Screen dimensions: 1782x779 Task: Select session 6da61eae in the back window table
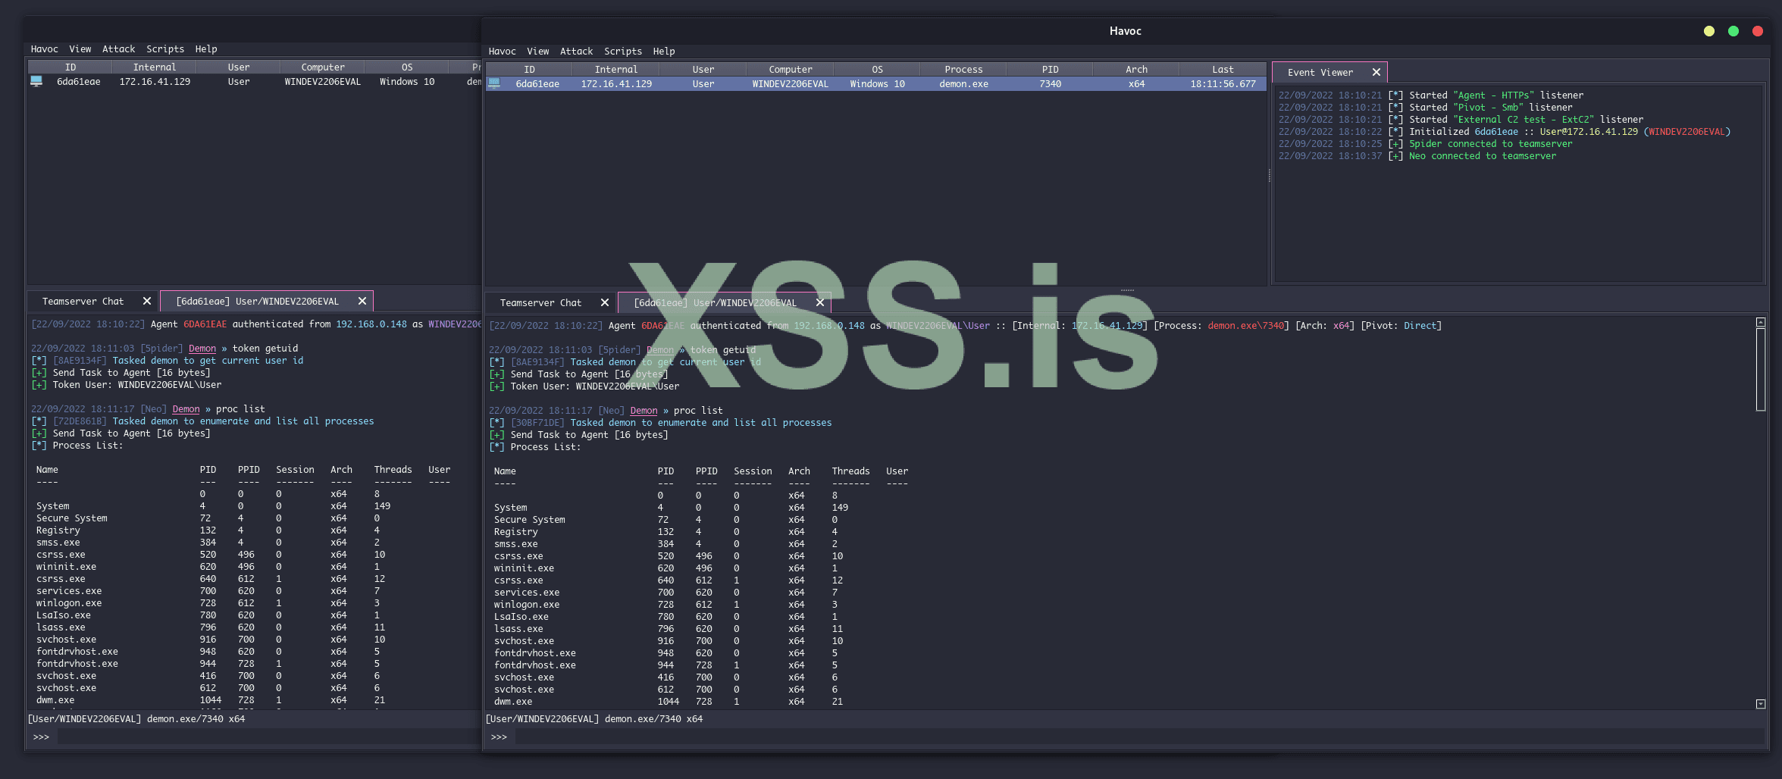coord(78,82)
